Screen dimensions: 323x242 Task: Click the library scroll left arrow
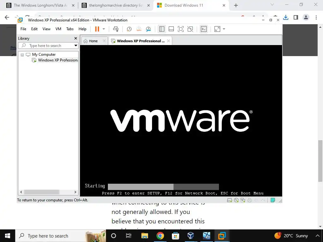point(21,192)
